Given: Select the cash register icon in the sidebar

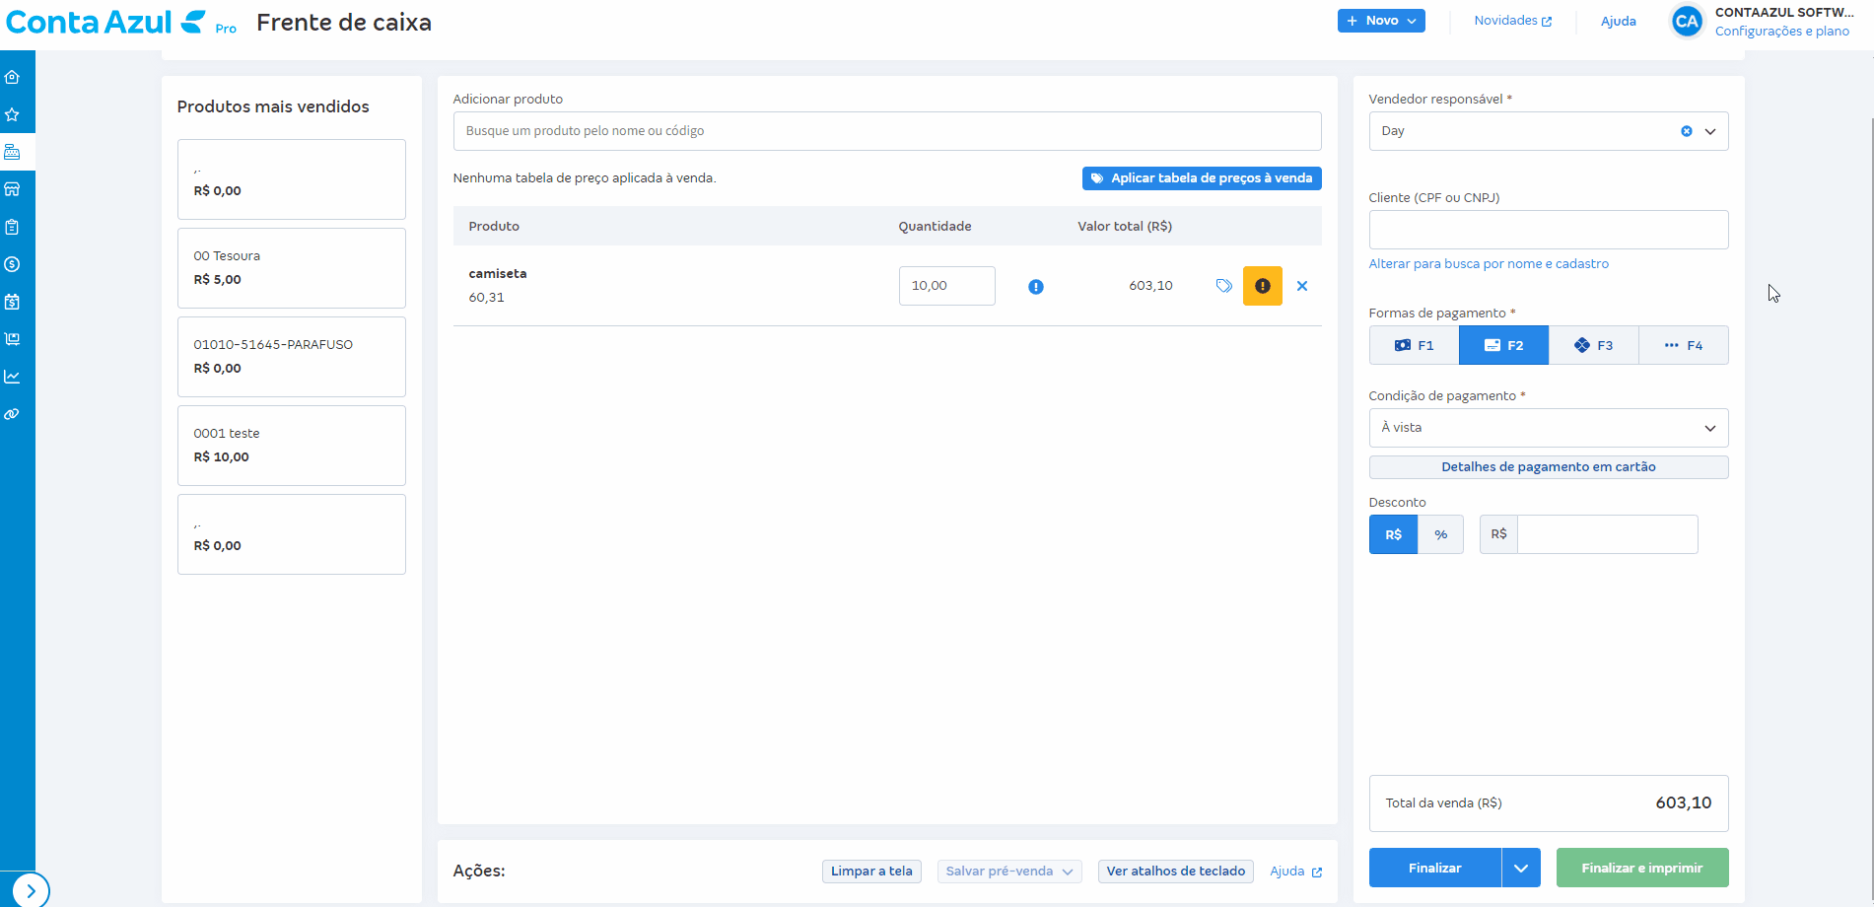Looking at the screenshot, I should click(x=13, y=152).
